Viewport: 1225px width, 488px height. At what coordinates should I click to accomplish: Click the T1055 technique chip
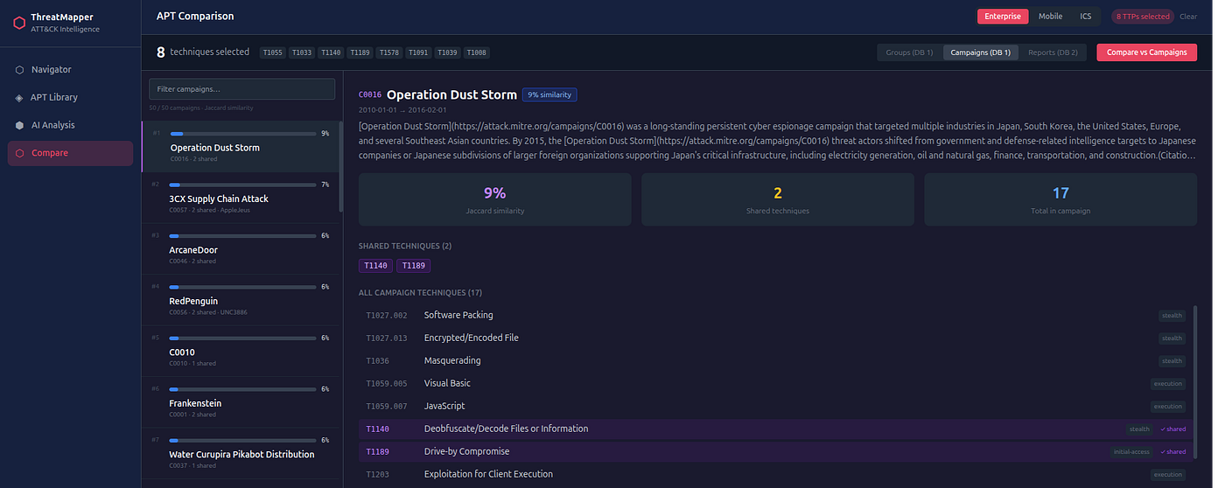tap(272, 52)
